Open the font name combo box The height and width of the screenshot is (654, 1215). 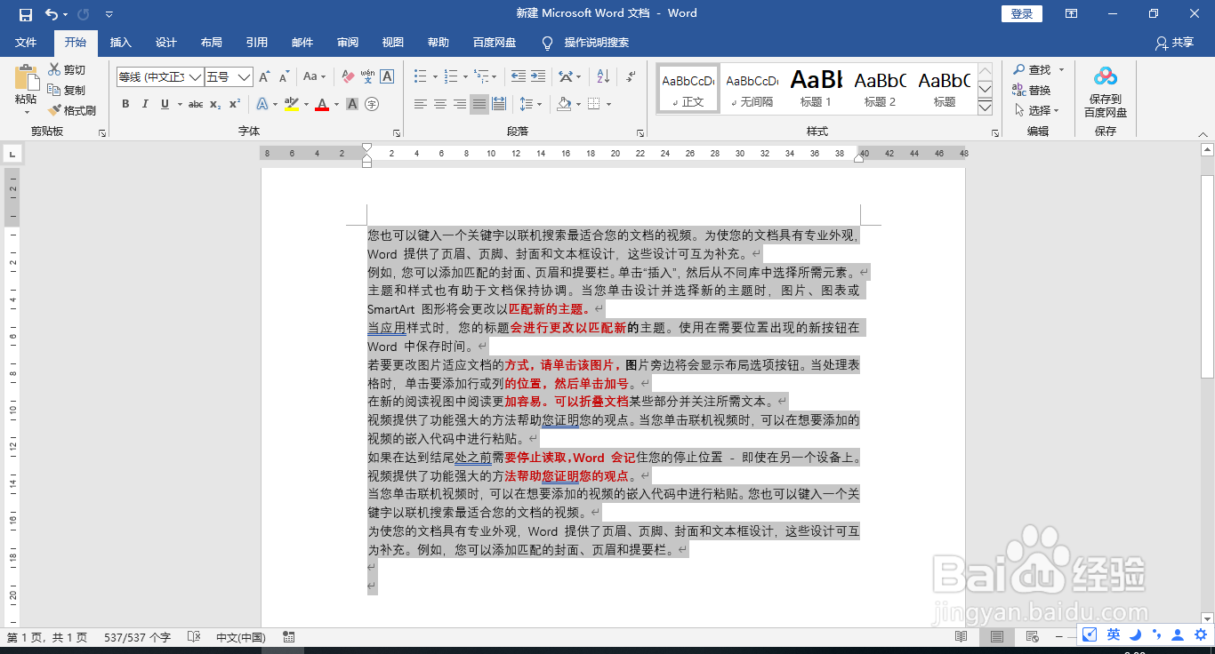point(160,77)
